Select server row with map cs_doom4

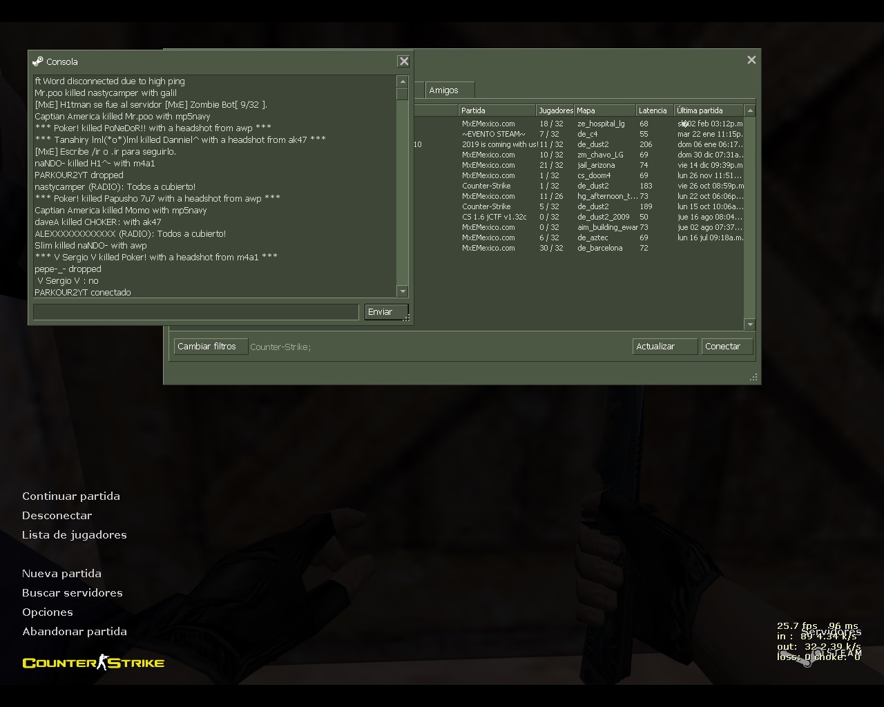[579, 175]
